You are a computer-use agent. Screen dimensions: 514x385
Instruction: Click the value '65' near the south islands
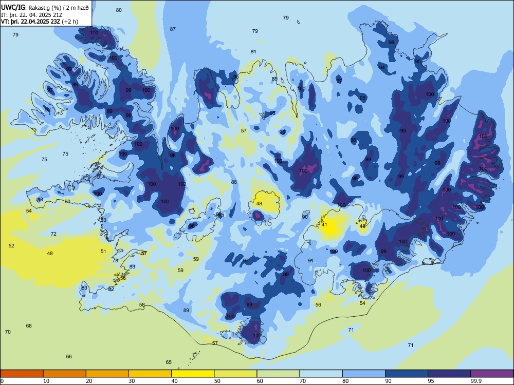(169, 362)
